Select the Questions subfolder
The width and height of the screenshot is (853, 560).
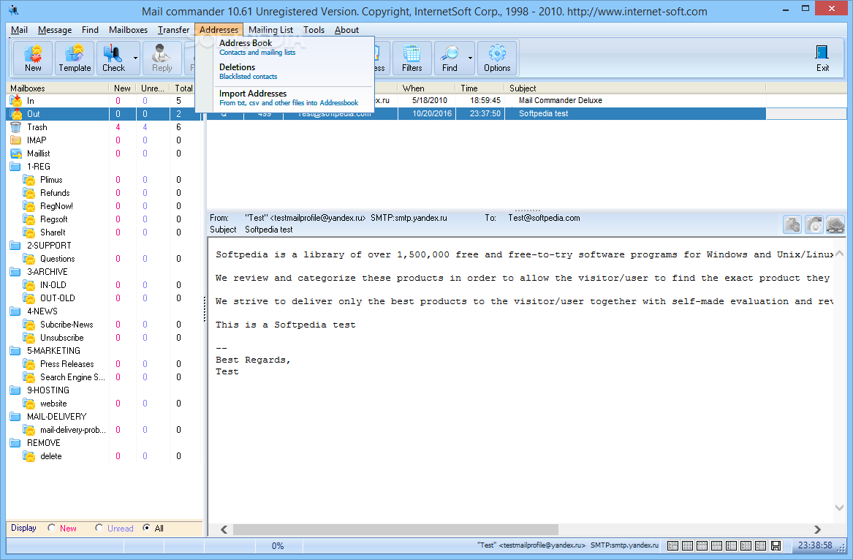coord(57,259)
